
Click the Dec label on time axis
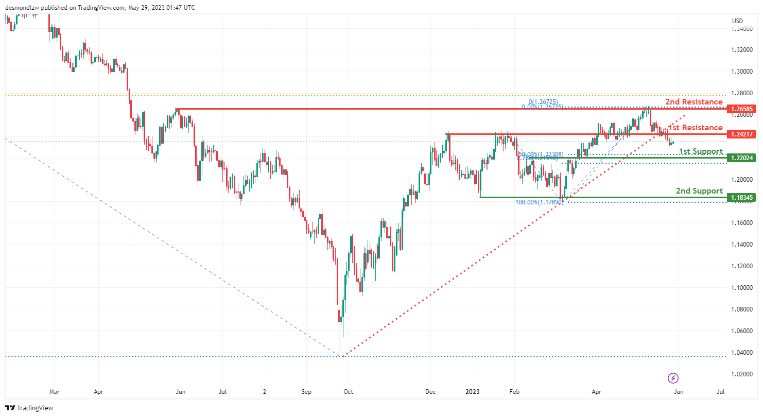point(430,392)
